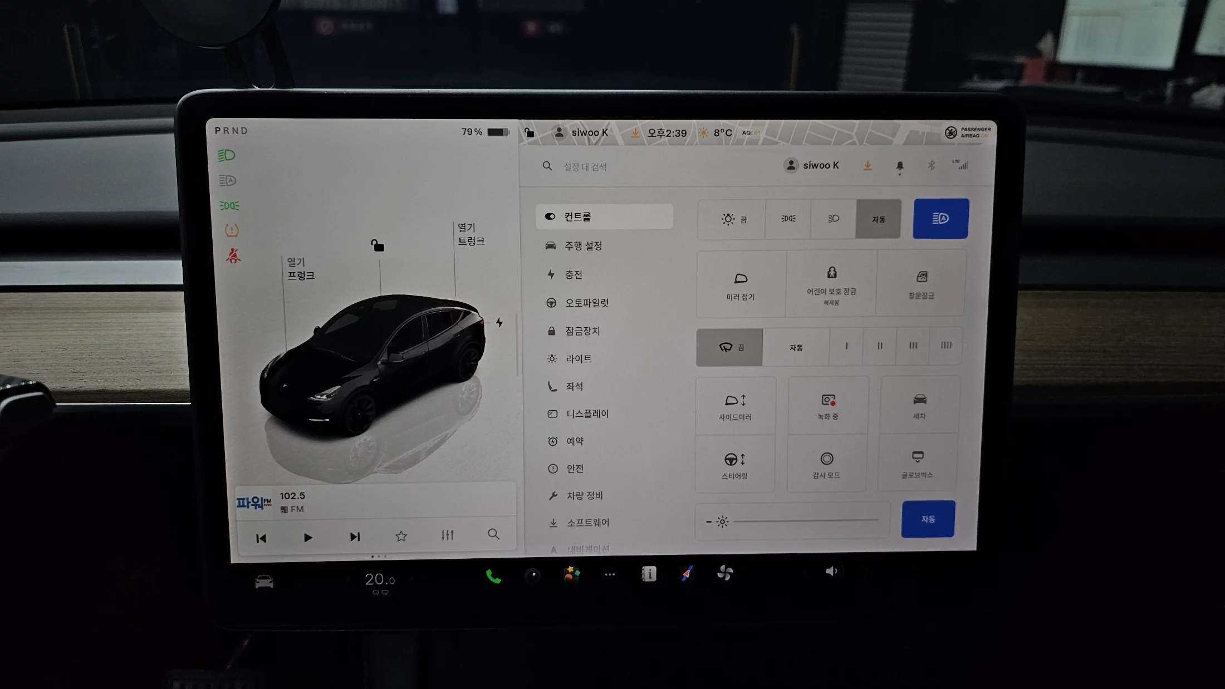Expand the more apps ellipsis

610,574
